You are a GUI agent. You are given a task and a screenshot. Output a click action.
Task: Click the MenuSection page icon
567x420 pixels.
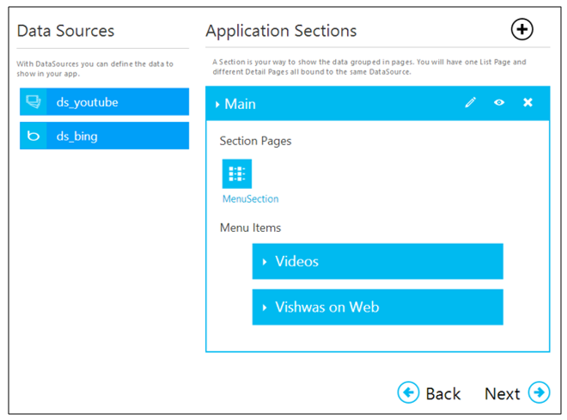(x=237, y=173)
